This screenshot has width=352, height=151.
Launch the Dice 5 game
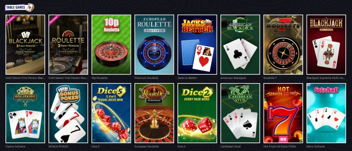(111, 113)
